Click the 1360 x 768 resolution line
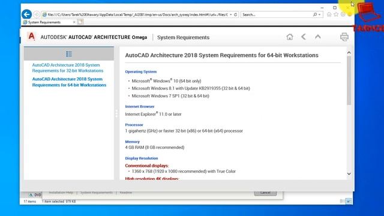The image size is (384, 216). (184, 172)
